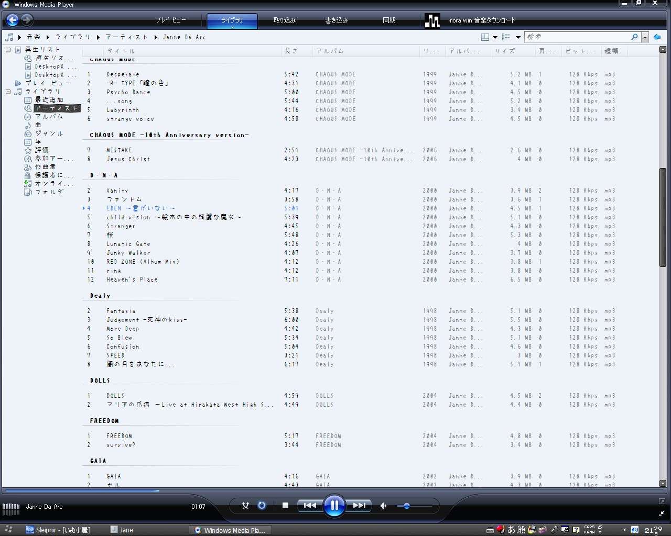
Task: Select 作曲者 in the library tree
Action: click(x=45, y=167)
